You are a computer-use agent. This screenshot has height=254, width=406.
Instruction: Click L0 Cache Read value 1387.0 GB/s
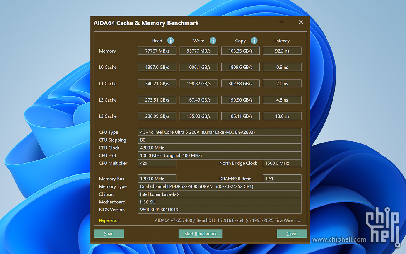[x=157, y=67]
